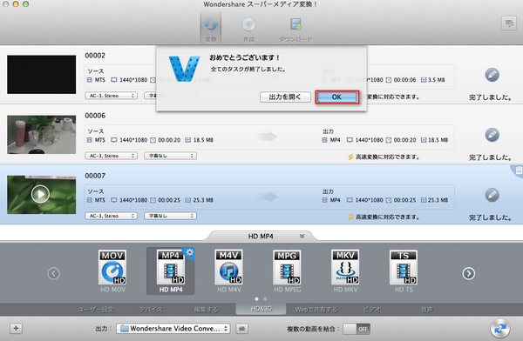523x341 pixels.
Task: Open AC-3, Stereo audio dropdown for 00007
Action: pyautogui.click(x=111, y=216)
